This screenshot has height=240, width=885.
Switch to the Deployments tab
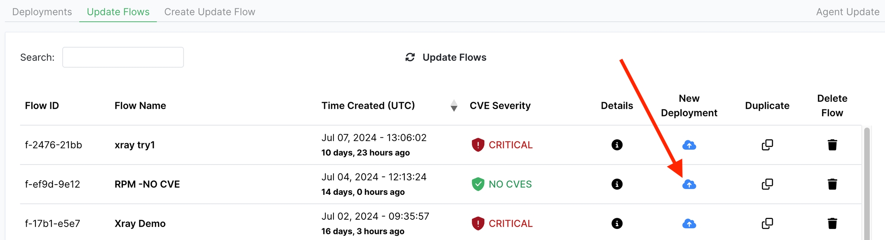pos(42,12)
